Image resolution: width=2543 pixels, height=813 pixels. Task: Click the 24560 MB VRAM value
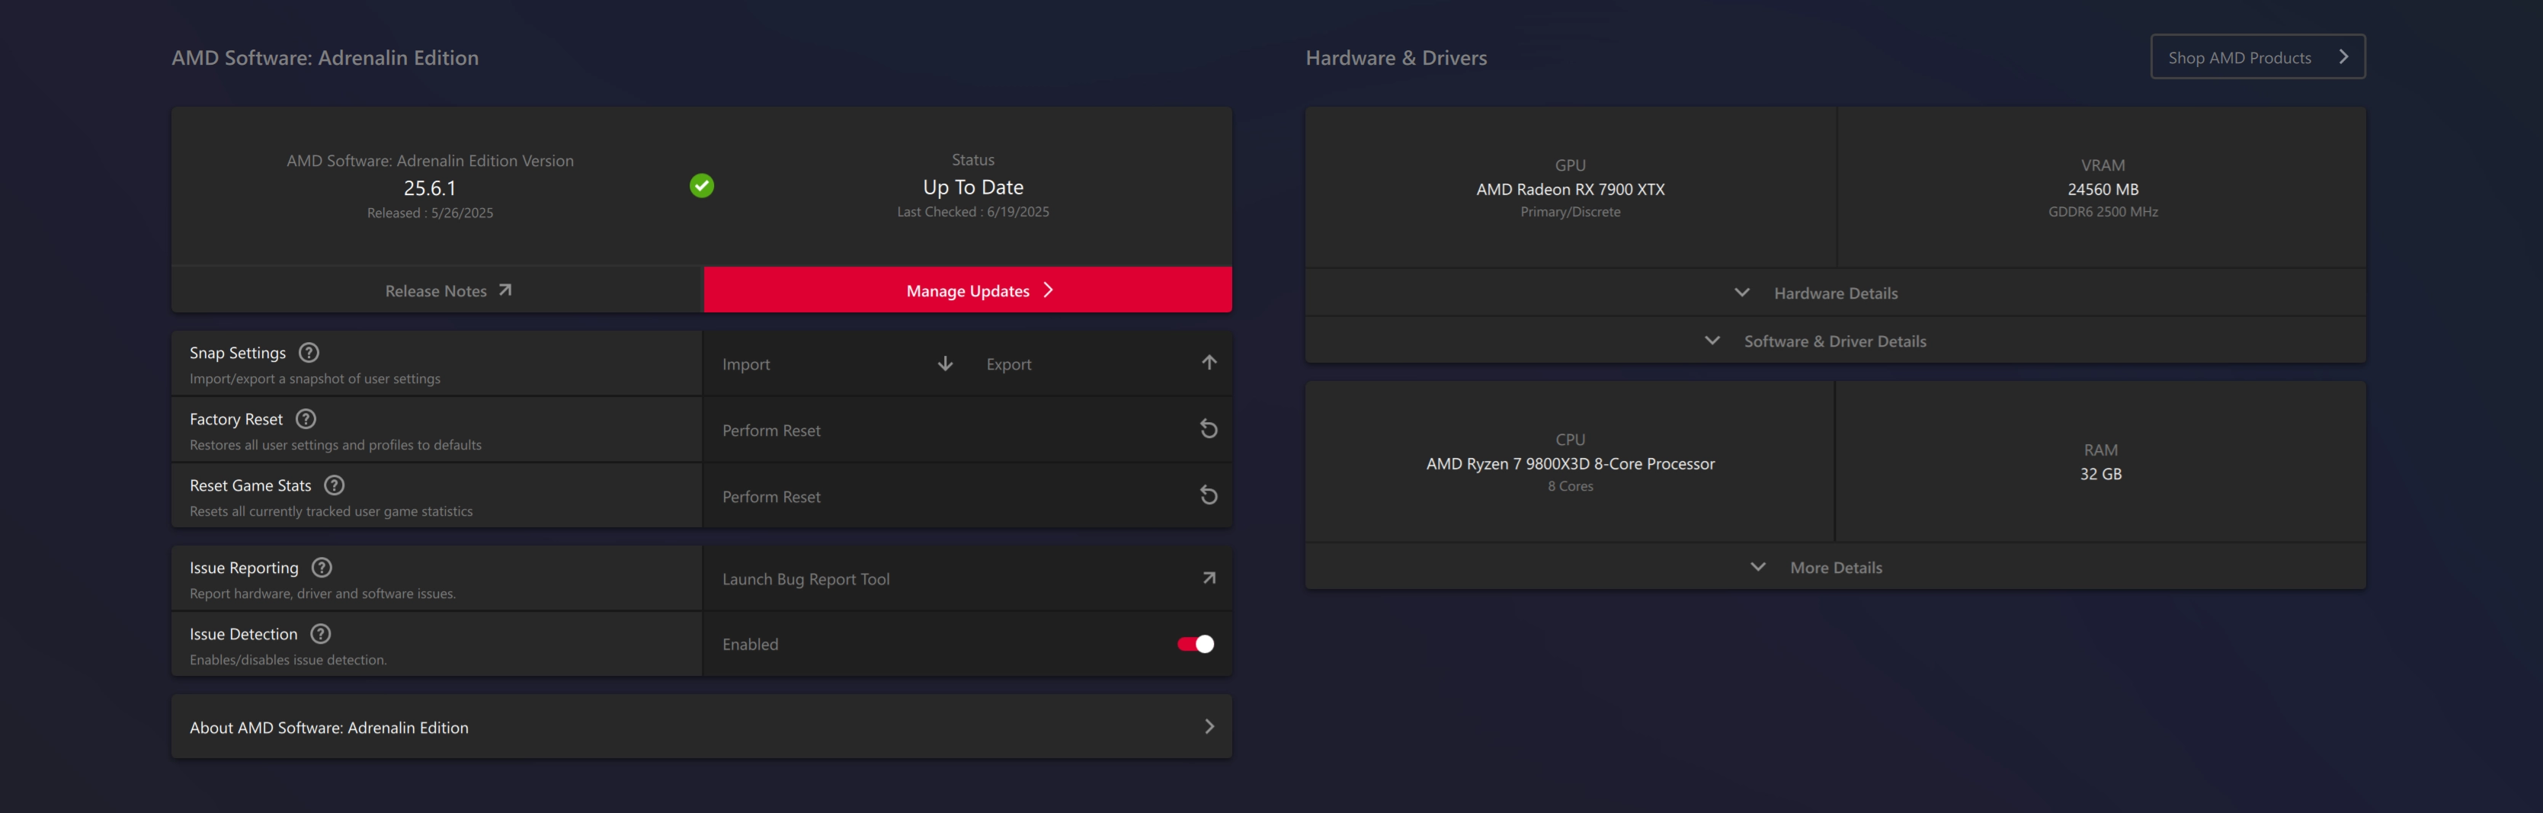[x=2103, y=188]
